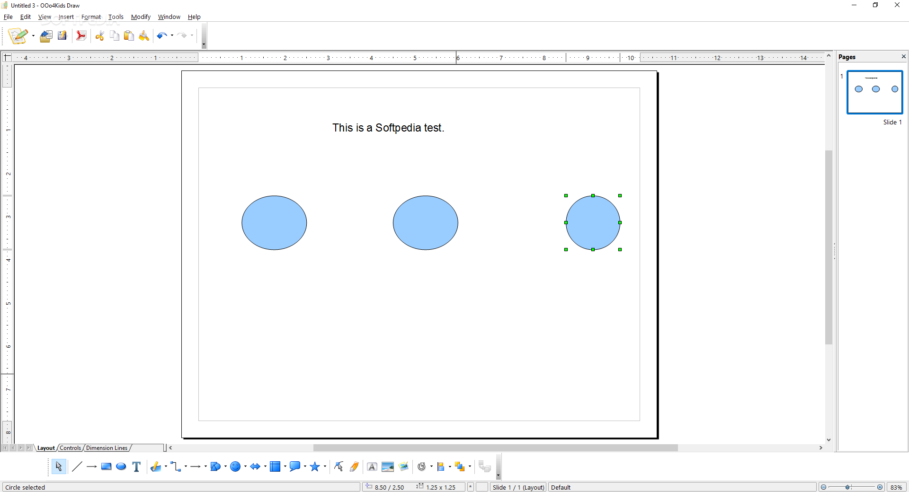Expand the Alignment dropdown arrow
The width and height of the screenshot is (909, 492).
pyautogui.click(x=450, y=467)
